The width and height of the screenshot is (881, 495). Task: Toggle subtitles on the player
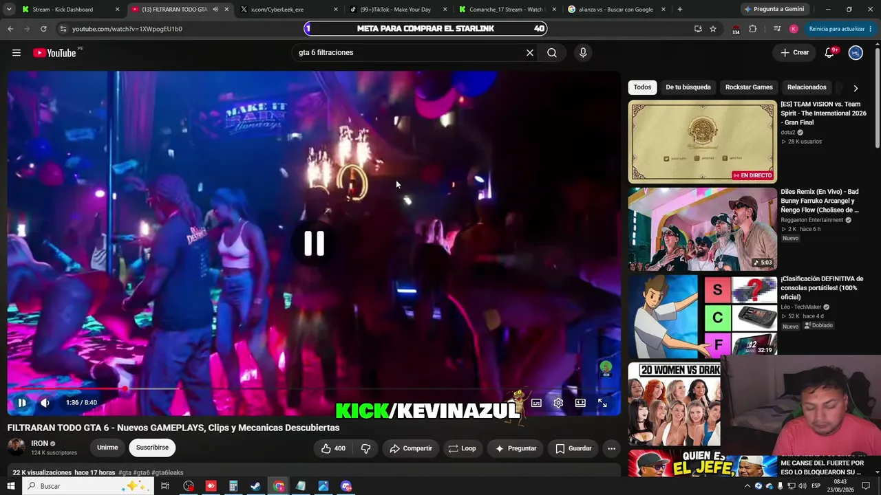[x=536, y=403]
